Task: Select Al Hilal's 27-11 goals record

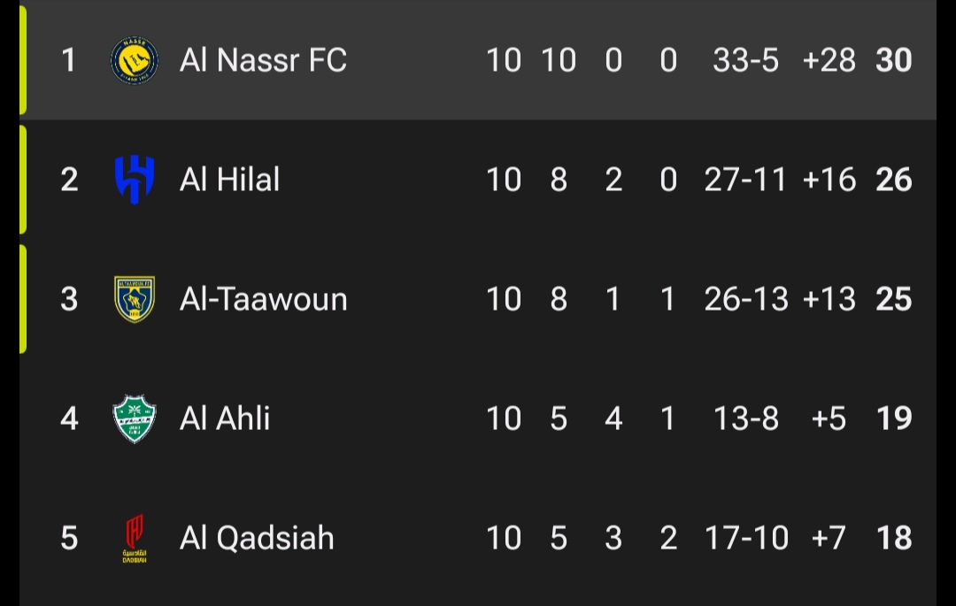Action: pos(745,180)
